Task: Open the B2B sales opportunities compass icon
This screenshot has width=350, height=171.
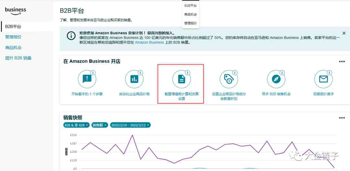Action: pos(276,79)
